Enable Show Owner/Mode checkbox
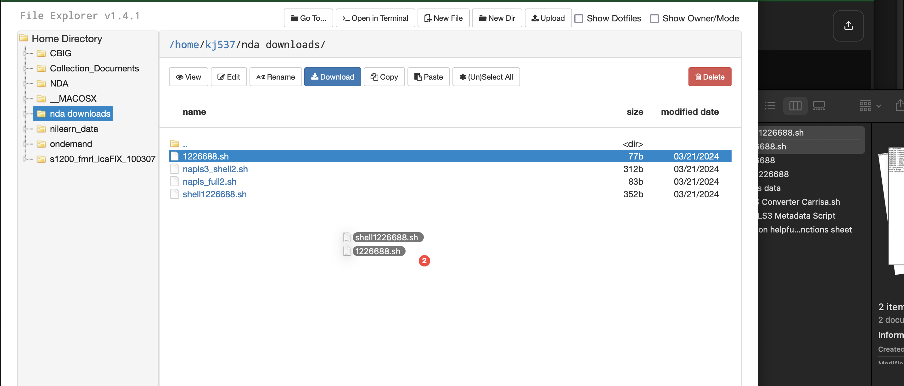Viewport: 904px width, 386px height. pyautogui.click(x=654, y=19)
